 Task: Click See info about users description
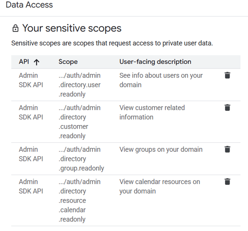pyautogui.click(x=161, y=80)
